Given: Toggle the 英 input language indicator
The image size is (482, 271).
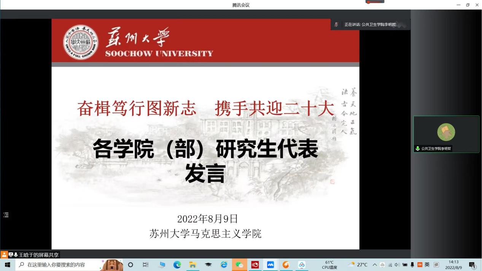Looking at the screenshot, I should (x=427, y=265).
